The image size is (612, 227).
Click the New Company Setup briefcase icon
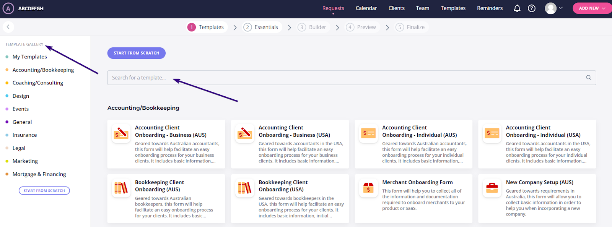point(492,188)
